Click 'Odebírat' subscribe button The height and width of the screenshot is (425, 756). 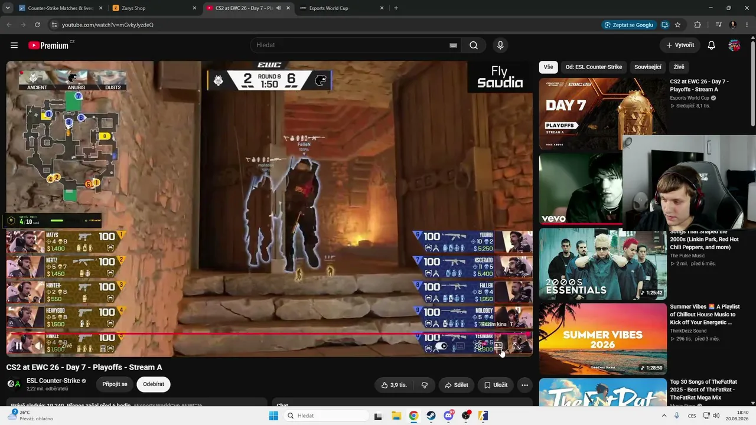154,384
